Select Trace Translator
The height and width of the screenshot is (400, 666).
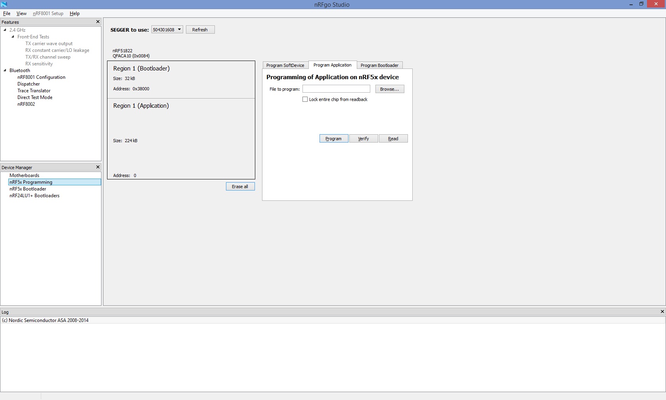(34, 91)
